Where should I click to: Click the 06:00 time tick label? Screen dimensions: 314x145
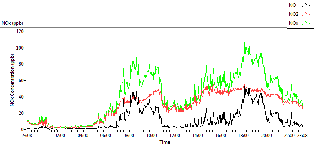[106, 136]
